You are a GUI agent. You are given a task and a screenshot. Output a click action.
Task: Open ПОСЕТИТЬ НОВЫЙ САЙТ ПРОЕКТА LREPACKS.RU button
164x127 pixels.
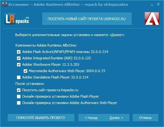87,19
